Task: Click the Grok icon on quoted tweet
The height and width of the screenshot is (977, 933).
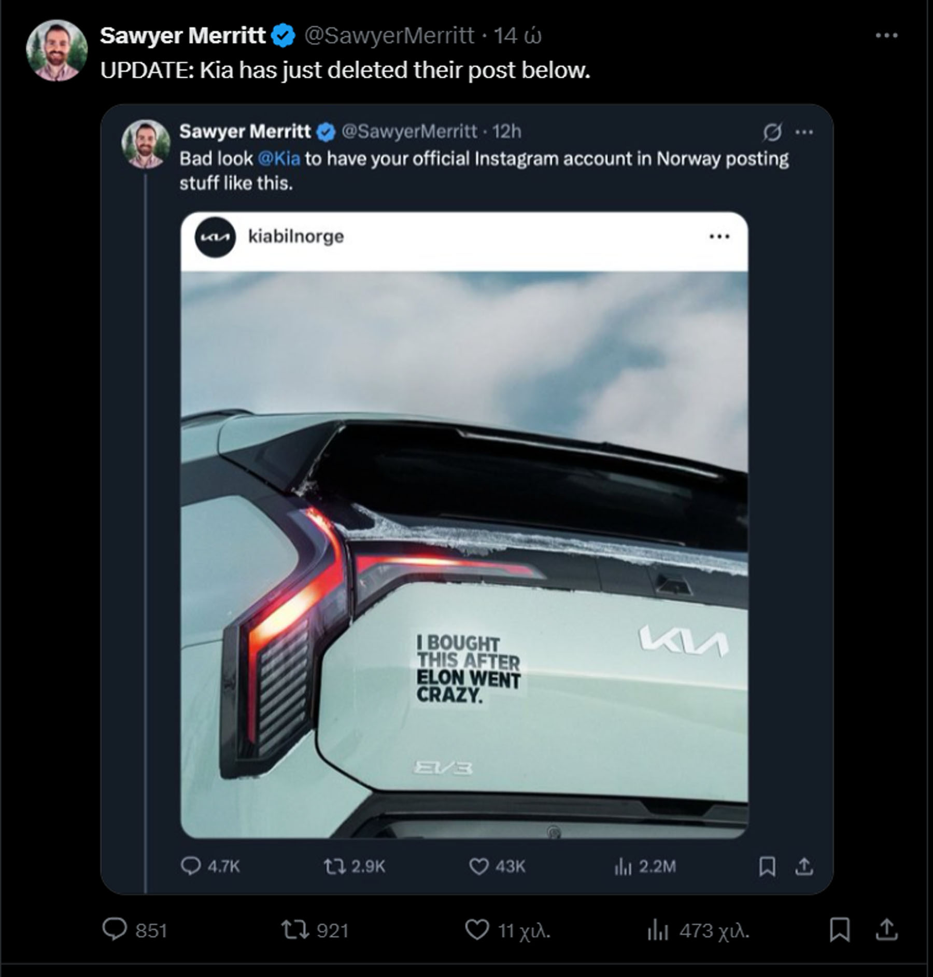Action: click(x=772, y=132)
